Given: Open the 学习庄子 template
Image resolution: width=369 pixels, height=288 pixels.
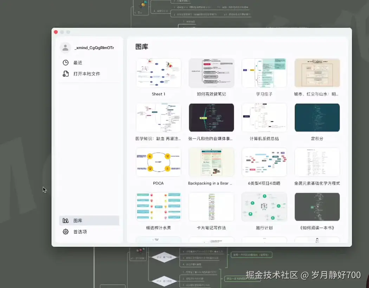Looking at the screenshot, I should coord(264,73).
